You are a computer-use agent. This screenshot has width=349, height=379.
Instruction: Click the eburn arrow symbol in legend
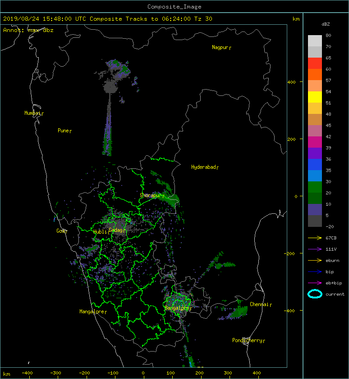315,261
